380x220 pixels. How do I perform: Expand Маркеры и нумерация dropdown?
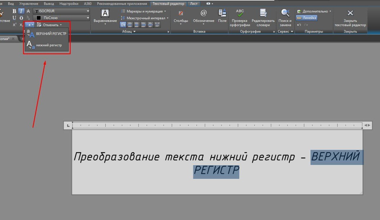click(x=144, y=11)
